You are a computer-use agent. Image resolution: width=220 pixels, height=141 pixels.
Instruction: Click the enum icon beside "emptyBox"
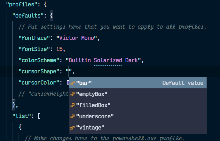(x=72, y=94)
